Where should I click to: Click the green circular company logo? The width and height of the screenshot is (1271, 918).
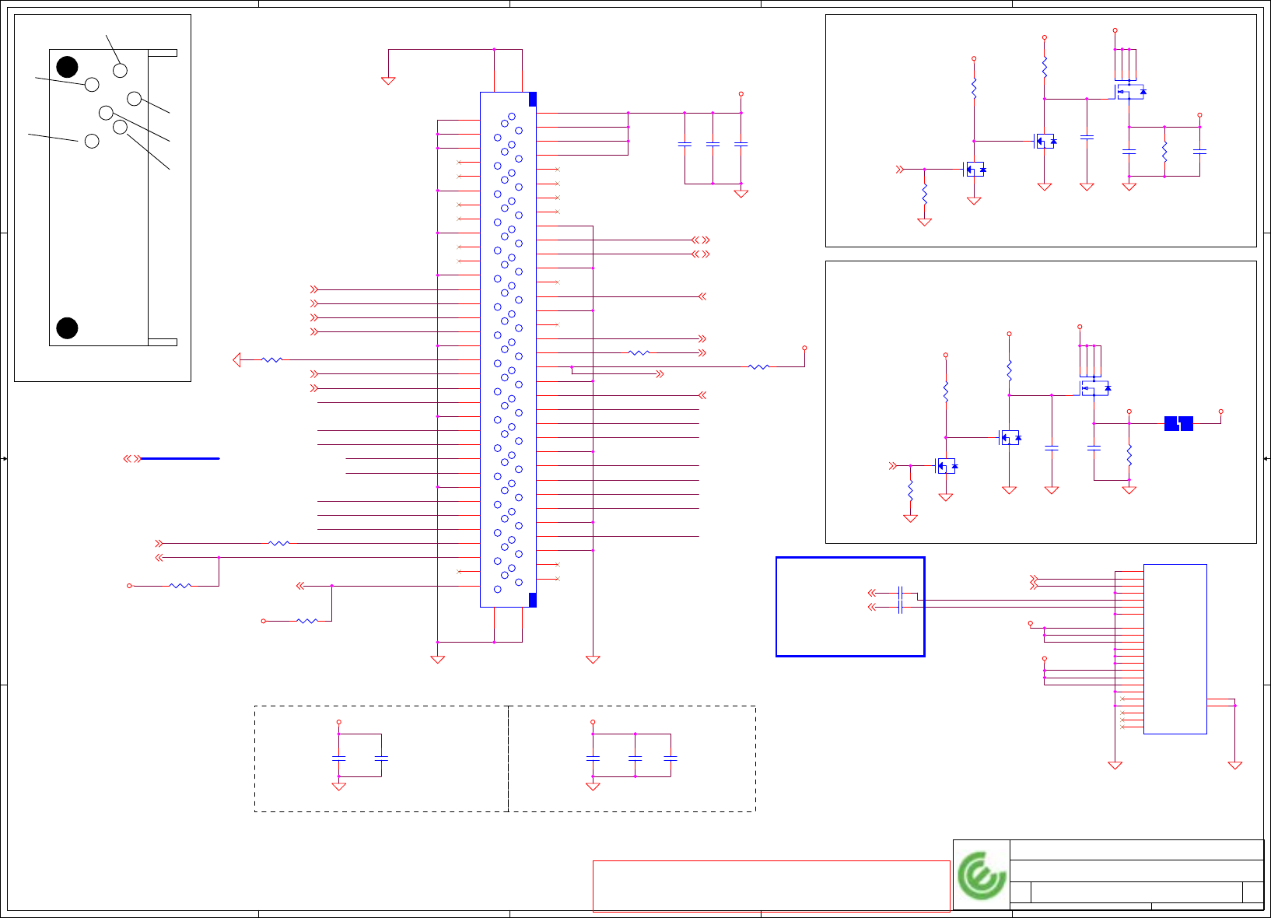click(982, 876)
